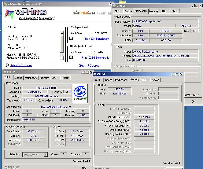Screen dimensions: 203x169
Task: Click the Technology 0.18 um field
Action: tap(29, 100)
